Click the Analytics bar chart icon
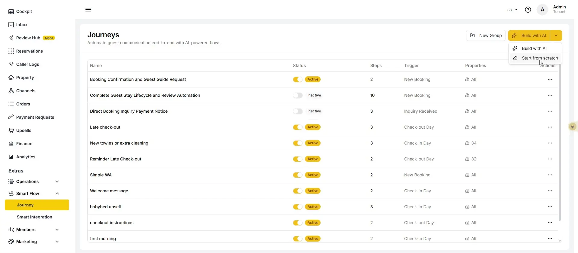Screen dimensions: 578x253 tap(11, 157)
